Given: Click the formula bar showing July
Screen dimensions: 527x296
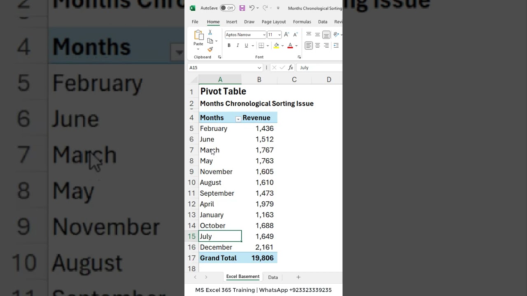Looking at the screenshot, I should (x=319, y=67).
